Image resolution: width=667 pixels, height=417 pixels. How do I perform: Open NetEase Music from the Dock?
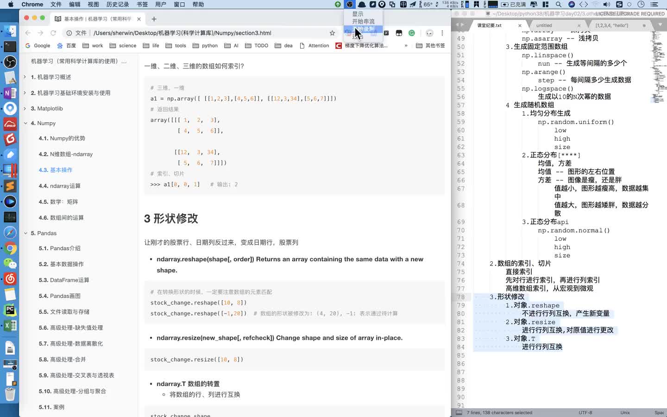coord(10,278)
